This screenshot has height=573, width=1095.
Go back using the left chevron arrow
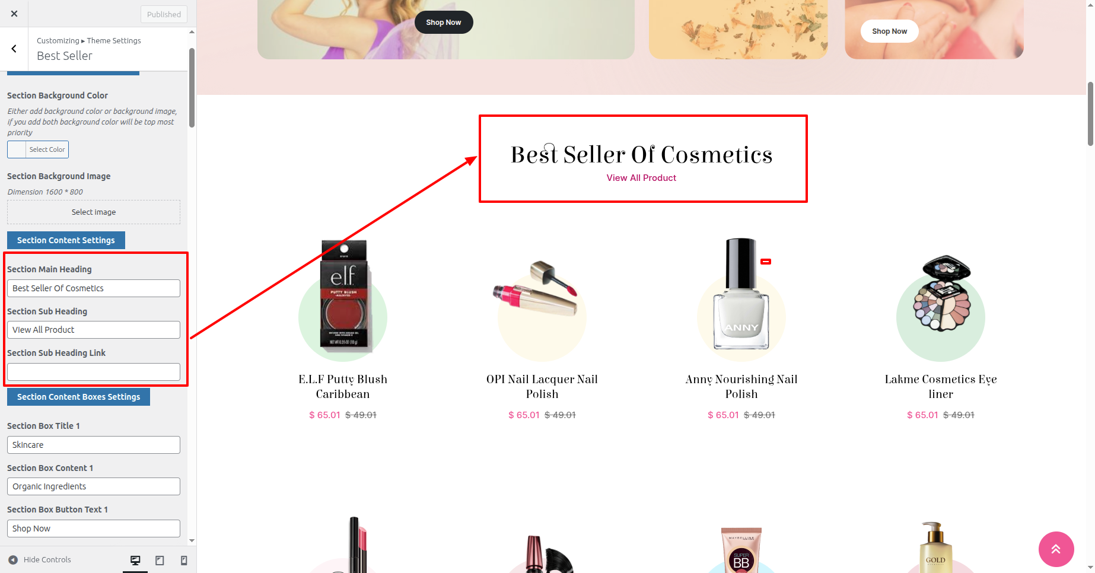click(14, 49)
